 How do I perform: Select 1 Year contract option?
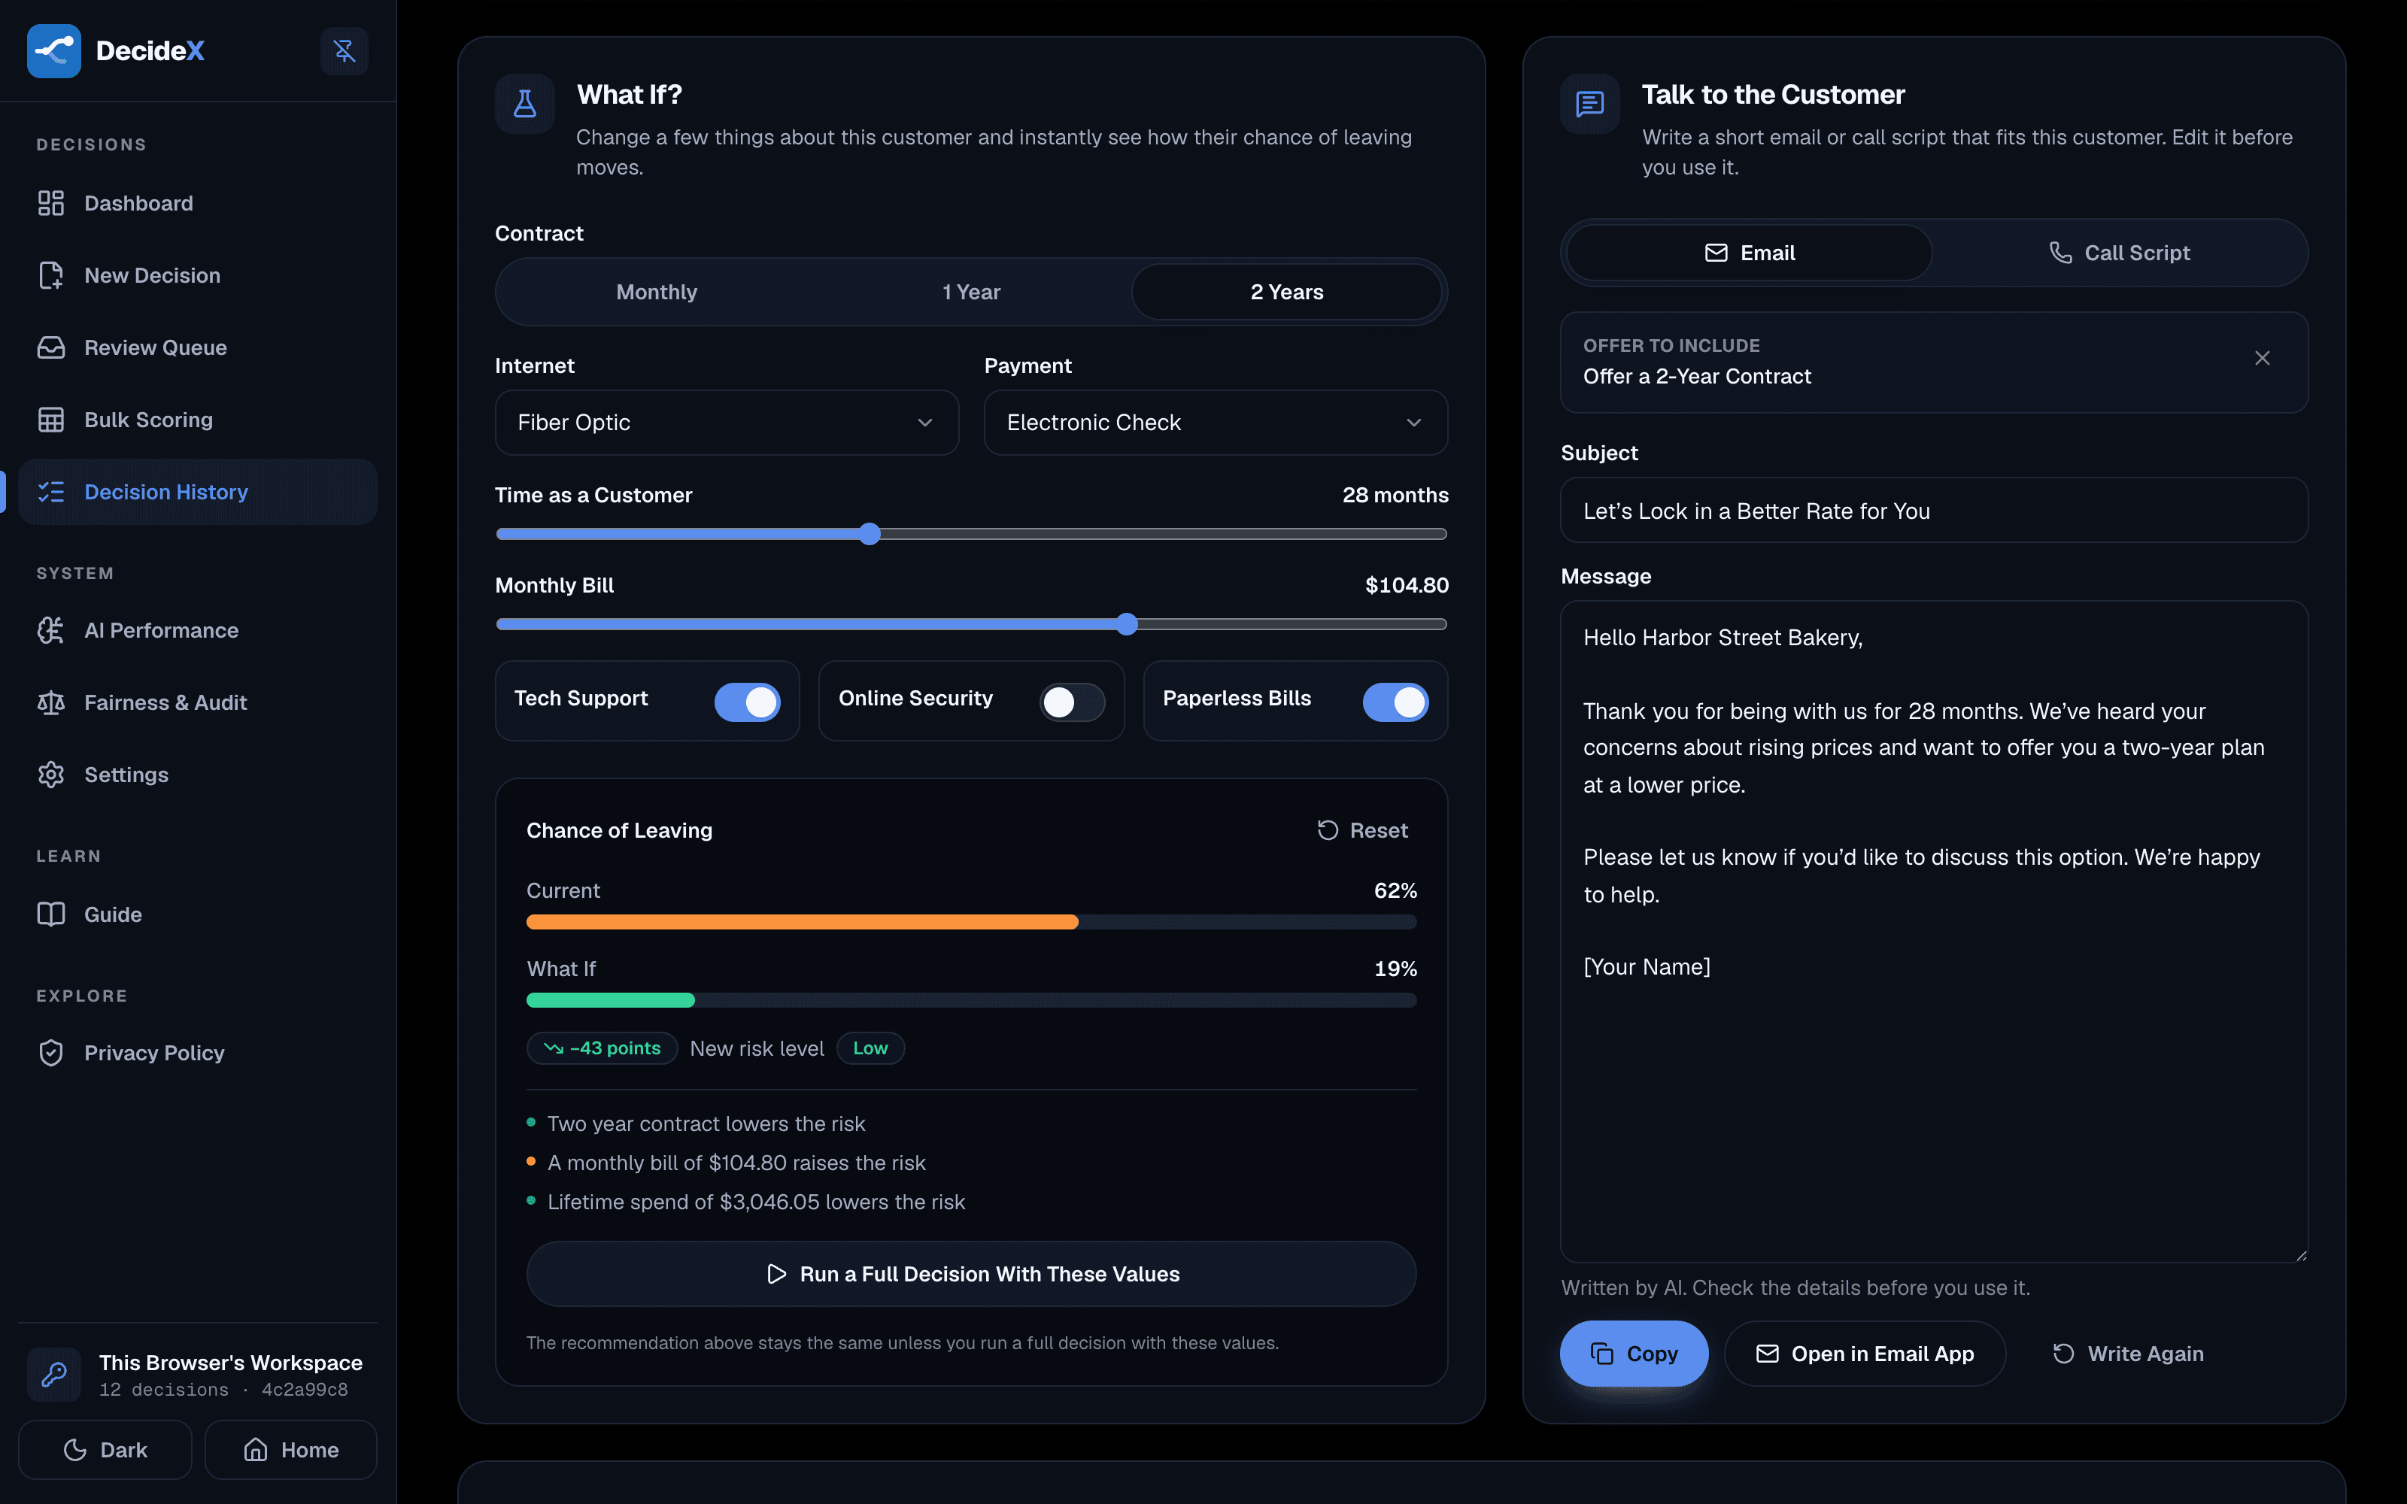(x=971, y=292)
